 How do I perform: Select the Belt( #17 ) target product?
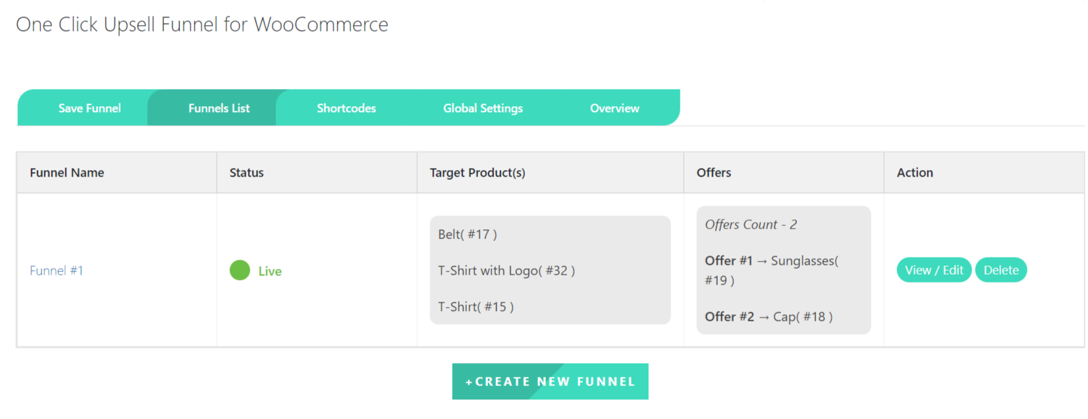(x=468, y=235)
